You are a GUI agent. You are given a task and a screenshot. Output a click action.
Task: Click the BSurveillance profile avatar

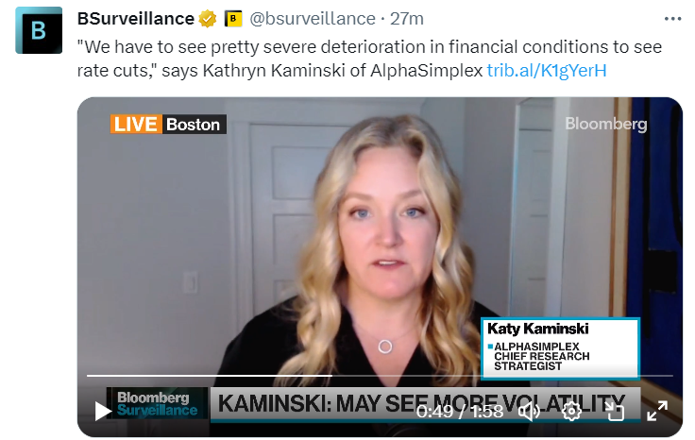click(x=39, y=30)
